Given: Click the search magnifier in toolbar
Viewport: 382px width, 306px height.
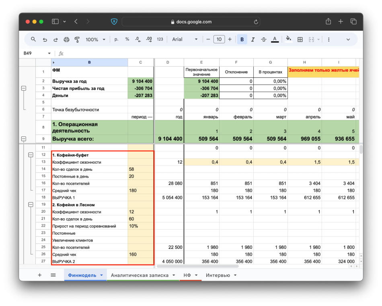Looking at the screenshot, I should [x=33, y=39].
